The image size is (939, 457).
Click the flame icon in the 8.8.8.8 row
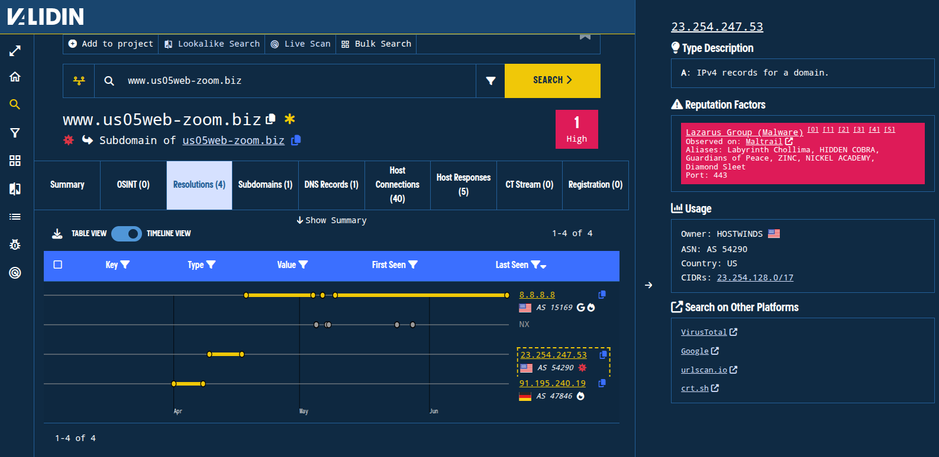pyautogui.click(x=591, y=308)
